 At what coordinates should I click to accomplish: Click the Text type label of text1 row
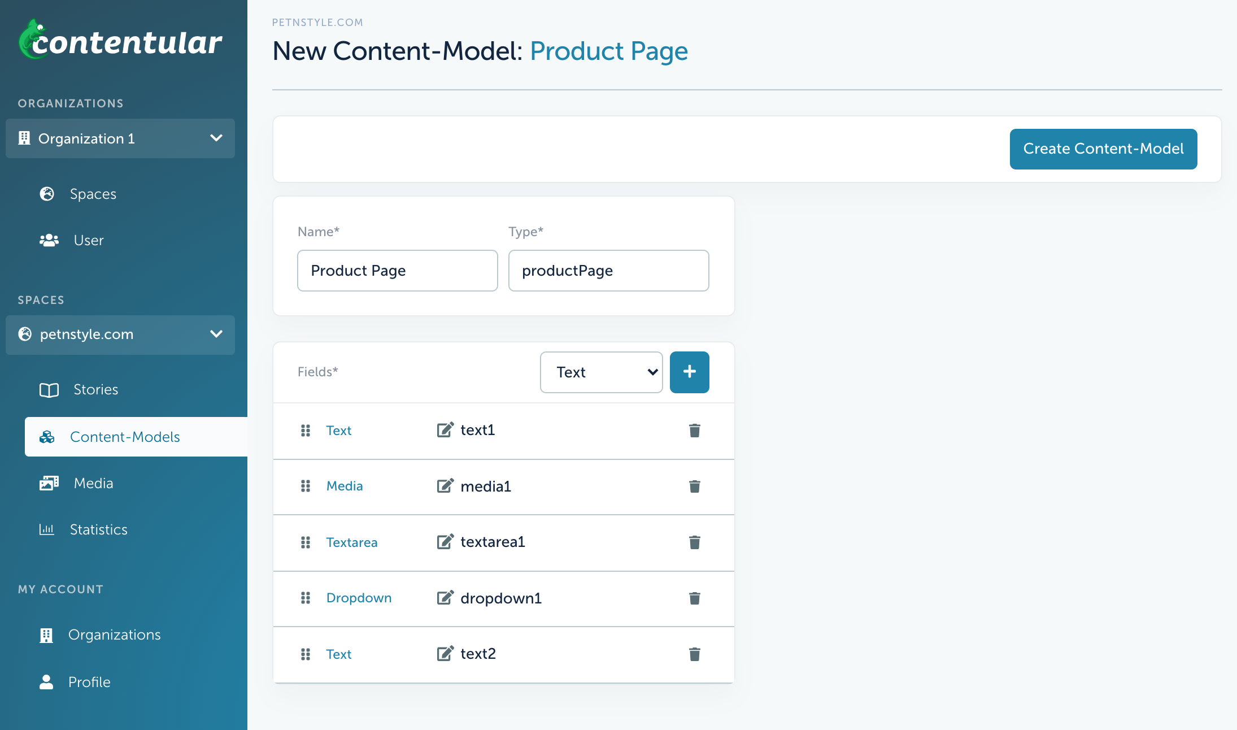[x=339, y=431]
